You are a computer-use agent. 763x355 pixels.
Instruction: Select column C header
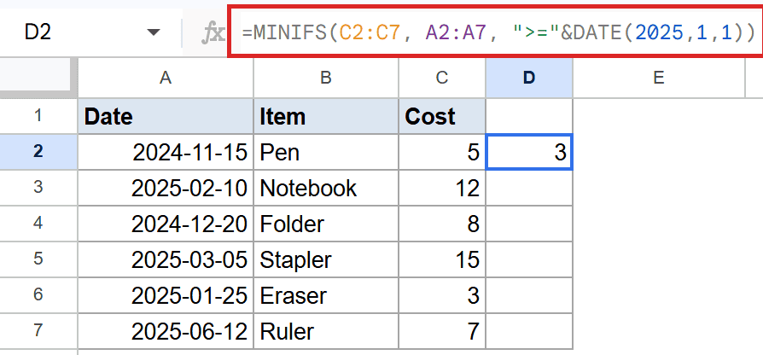(442, 78)
